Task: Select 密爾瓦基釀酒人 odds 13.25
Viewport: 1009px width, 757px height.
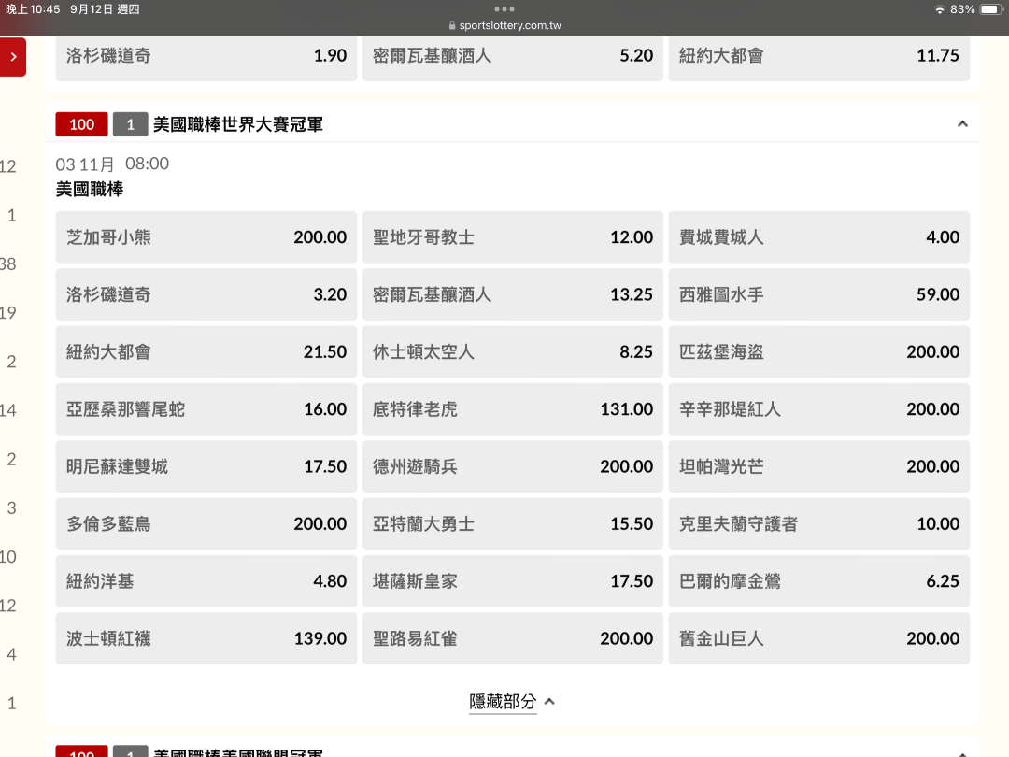Action: pyautogui.click(x=512, y=294)
